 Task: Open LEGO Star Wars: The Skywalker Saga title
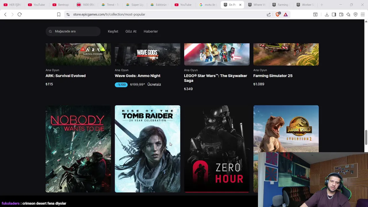click(215, 78)
